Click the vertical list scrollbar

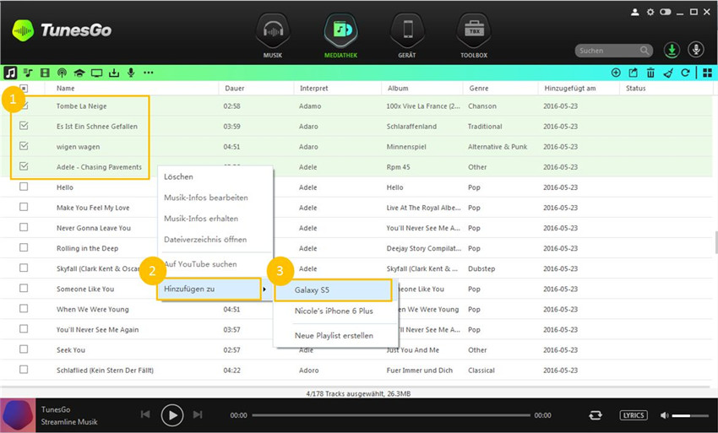point(715,242)
